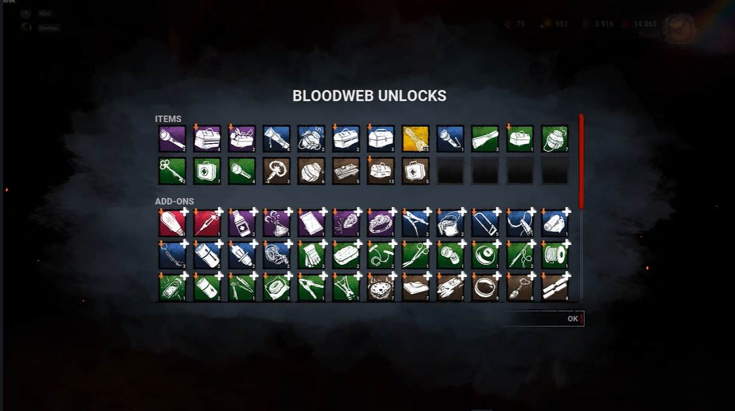Select the purple flashlight item
This screenshot has height=411, width=735.
[x=173, y=138]
